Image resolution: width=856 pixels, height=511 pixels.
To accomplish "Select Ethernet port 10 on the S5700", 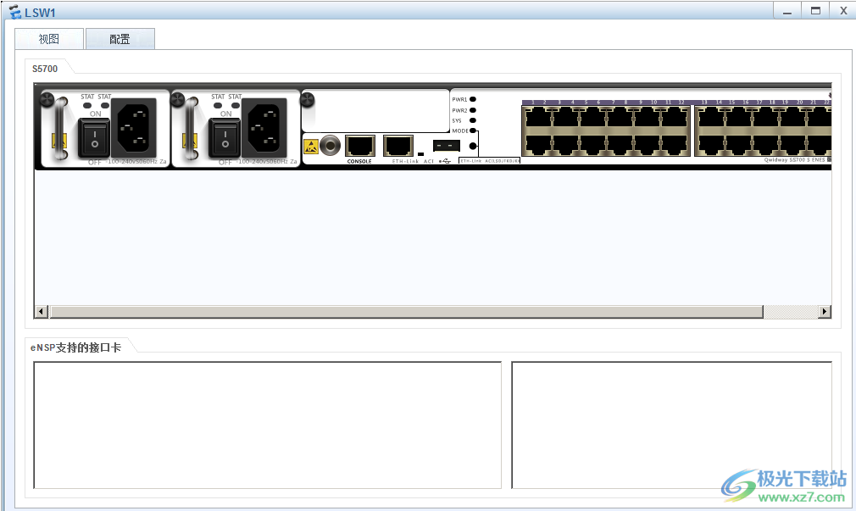I will [647, 144].
